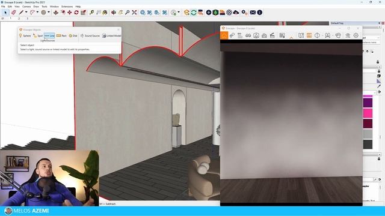Pick the light gray color swatch
385x216 pixels.
[368, 134]
